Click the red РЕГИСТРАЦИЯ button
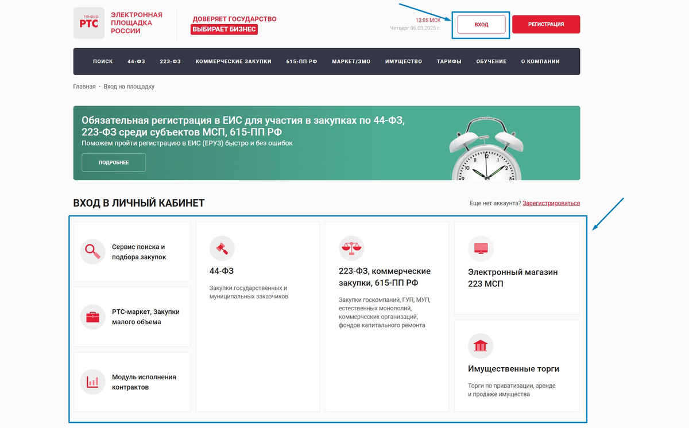This screenshot has width=689, height=428. 546,25
